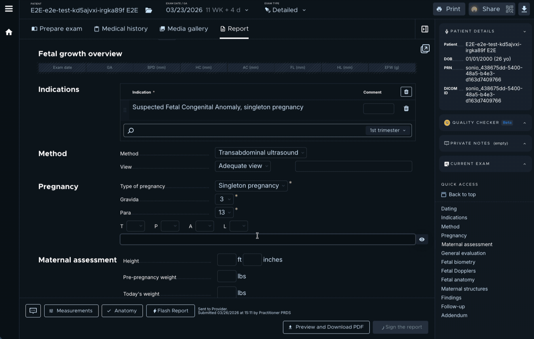Open the comment chat bubble button

(33, 311)
